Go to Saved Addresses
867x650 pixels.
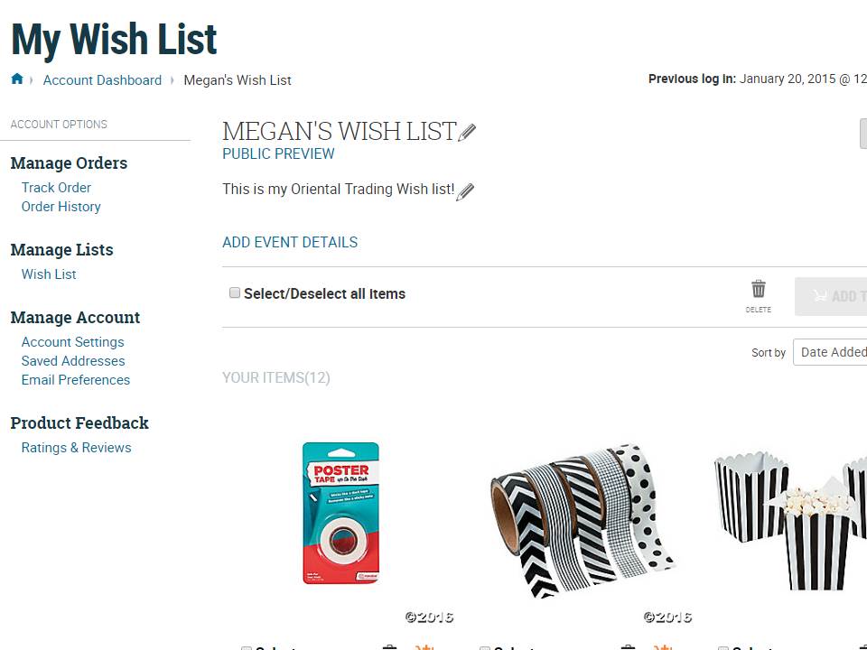click(73, 361)
